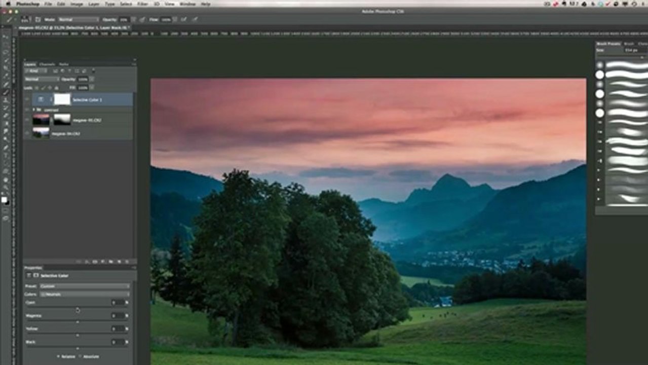Viewport: 648px width, 365px height.
Task: Switch to the Brush tab
Action: pos(629,44)
